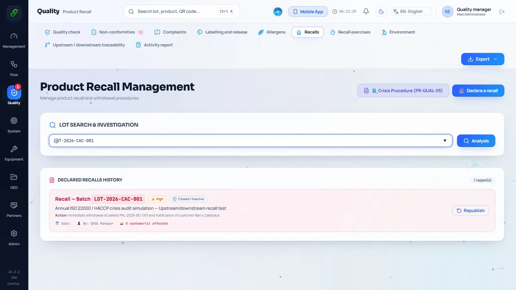
Task: Click the clock time indicator 06:21:19
Action: (x=344, y=12)
